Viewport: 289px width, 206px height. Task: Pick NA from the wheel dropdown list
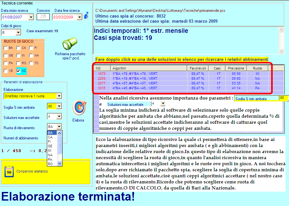52,155
